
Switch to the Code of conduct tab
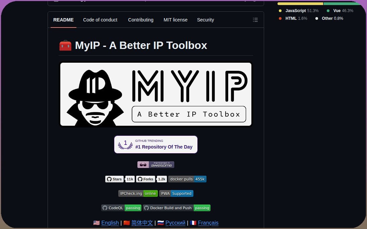click(x=100, y=20)
